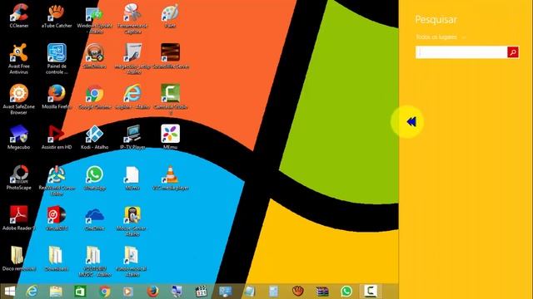The width and height of the screenshot is (533, 299).
Task: Open aTube Catcher desktop shortcut
Action: coord(57,15)
